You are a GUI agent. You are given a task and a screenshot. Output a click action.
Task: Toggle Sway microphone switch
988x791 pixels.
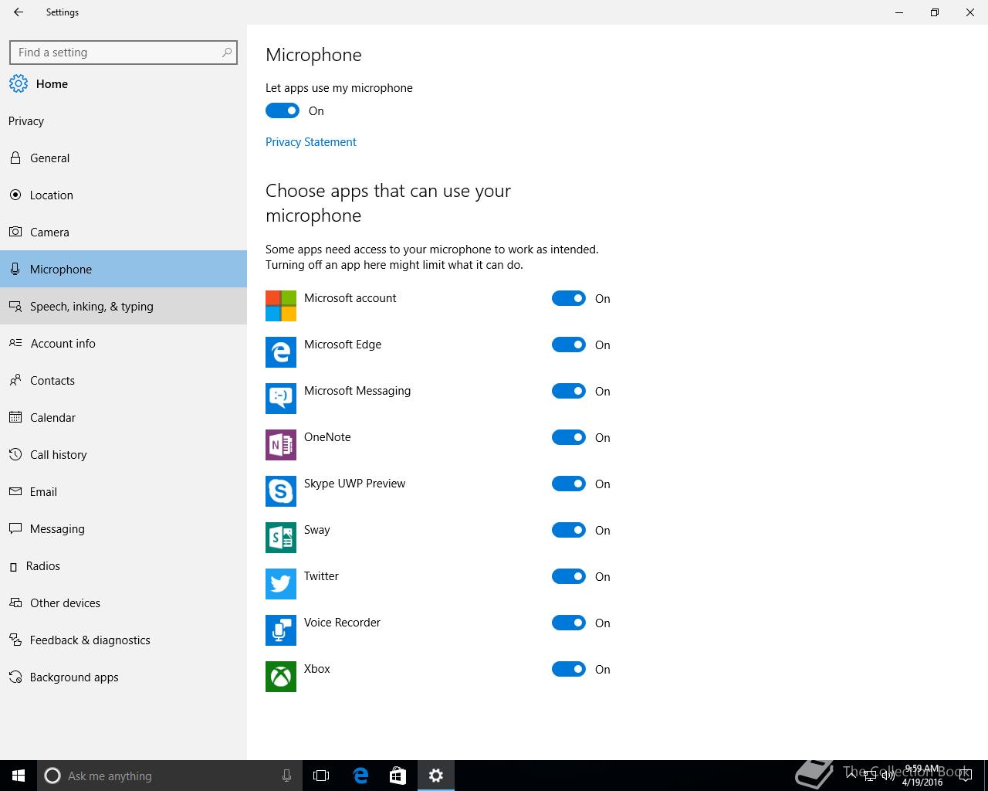(x=569, y=530)
